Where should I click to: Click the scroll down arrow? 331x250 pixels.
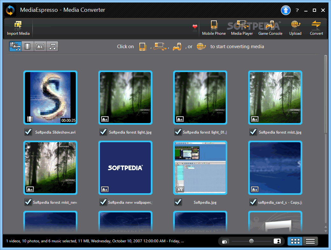326,231
